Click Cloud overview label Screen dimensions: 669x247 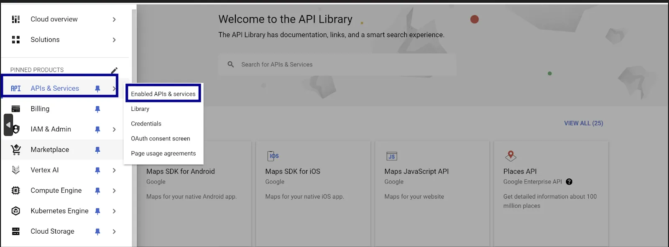(x=54, y=19)
